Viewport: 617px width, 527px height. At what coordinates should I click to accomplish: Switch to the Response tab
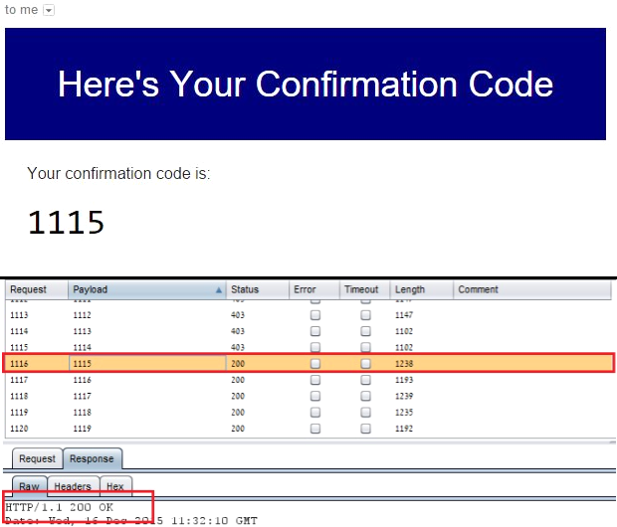[93, 458]
